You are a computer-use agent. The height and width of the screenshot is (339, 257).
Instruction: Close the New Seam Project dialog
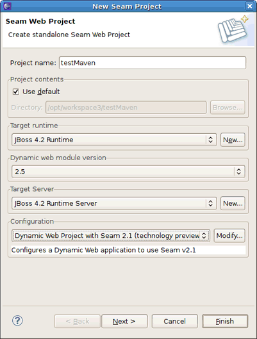(x=250, y=6)
